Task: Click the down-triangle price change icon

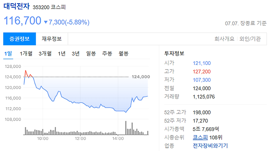Action: pyautogui.click(x=46, y=22)
